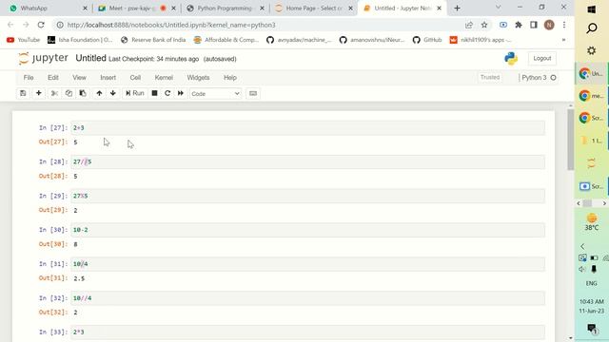
Task: Move selected cell down arrow
Action: (113, 93)
